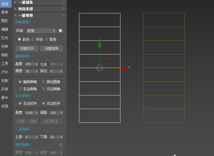Enable the 左边倒角 checkbox
Screen dimensions: 214x156
(x=20, y=89)
